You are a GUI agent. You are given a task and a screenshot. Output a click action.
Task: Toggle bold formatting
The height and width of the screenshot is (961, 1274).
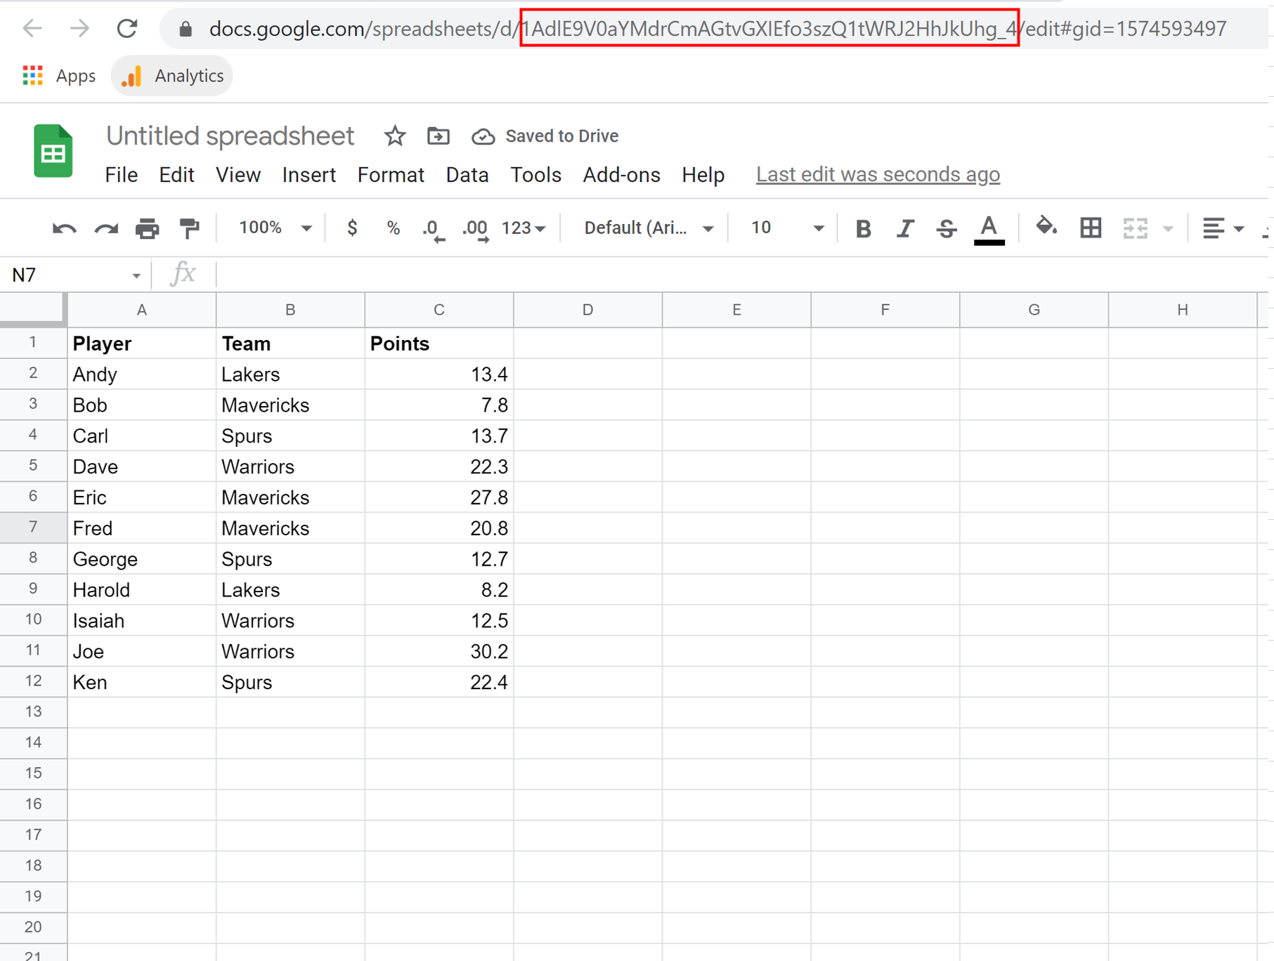(x=863, y=228)
